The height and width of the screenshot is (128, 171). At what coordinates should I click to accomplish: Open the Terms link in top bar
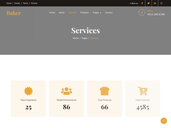26,3
